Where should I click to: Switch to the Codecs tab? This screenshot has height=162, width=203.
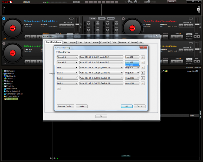point(114,42)
